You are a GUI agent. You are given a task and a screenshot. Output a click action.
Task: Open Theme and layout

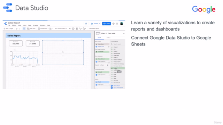[94, 28]
